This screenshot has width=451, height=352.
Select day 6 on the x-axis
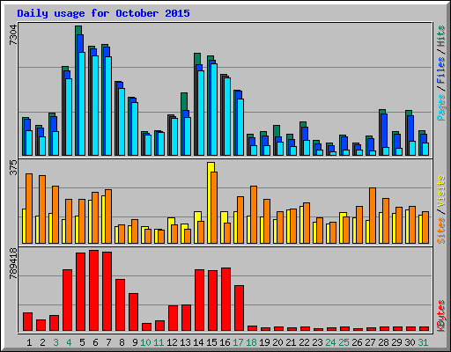coord(95,342)
